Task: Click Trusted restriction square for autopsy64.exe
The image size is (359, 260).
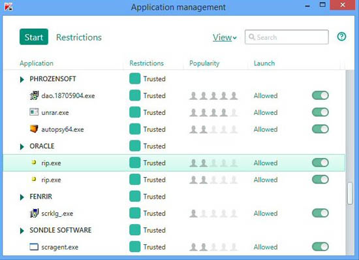Action: tap(134, 129)
